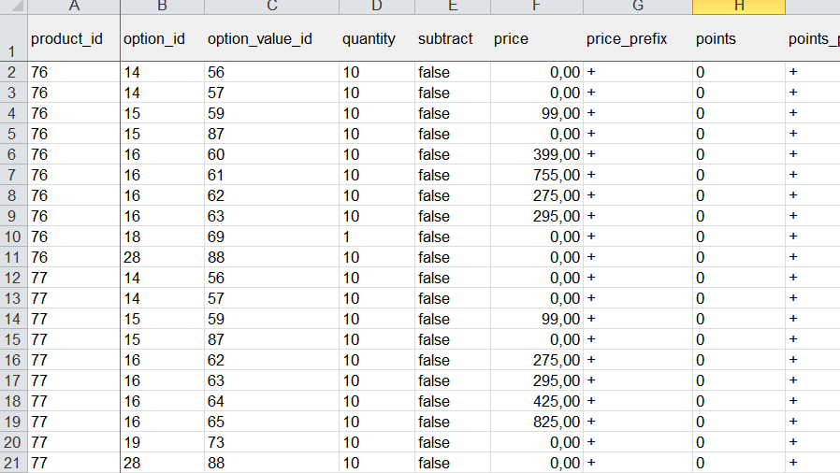Click the row 10 header
The image size is (840, 473).
[x=13, y=237]
